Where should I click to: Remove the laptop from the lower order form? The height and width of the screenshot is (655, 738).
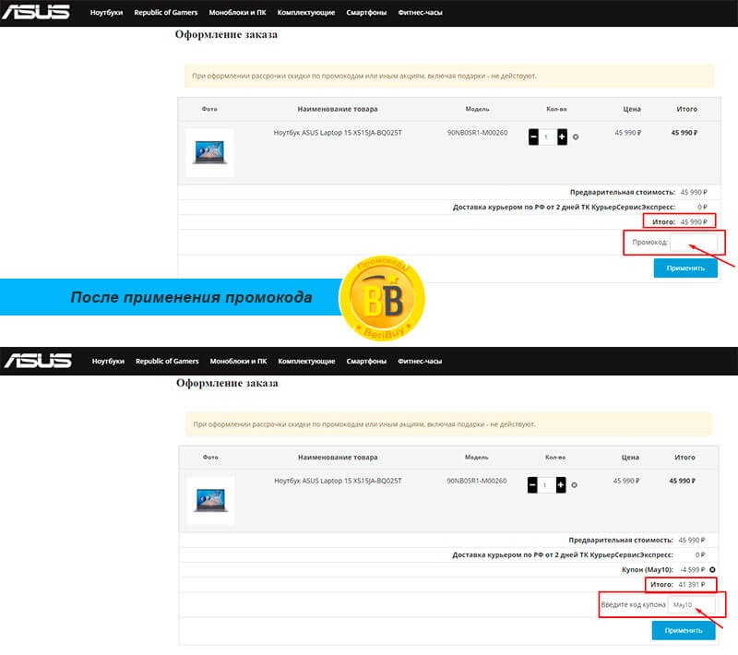click(x=575, y=485)
